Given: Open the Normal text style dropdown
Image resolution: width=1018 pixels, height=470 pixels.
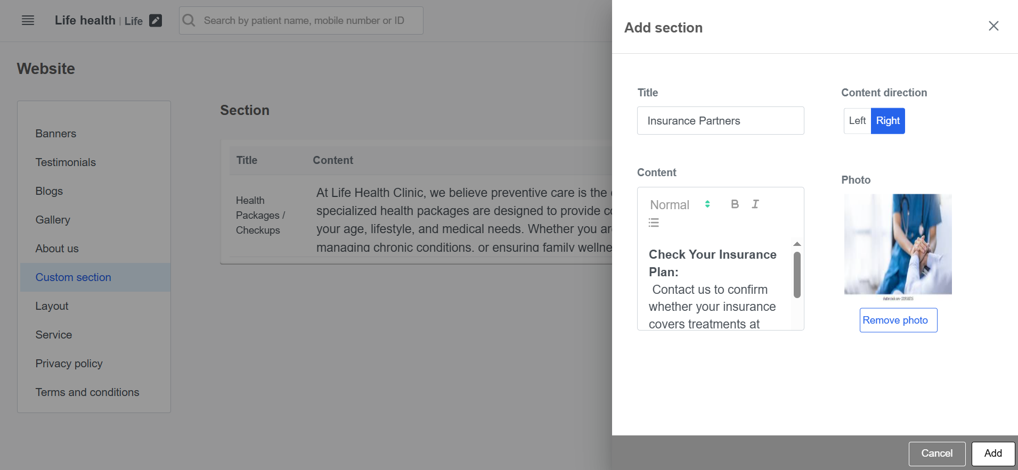Looking at the screenshot, I should (670, 204).
